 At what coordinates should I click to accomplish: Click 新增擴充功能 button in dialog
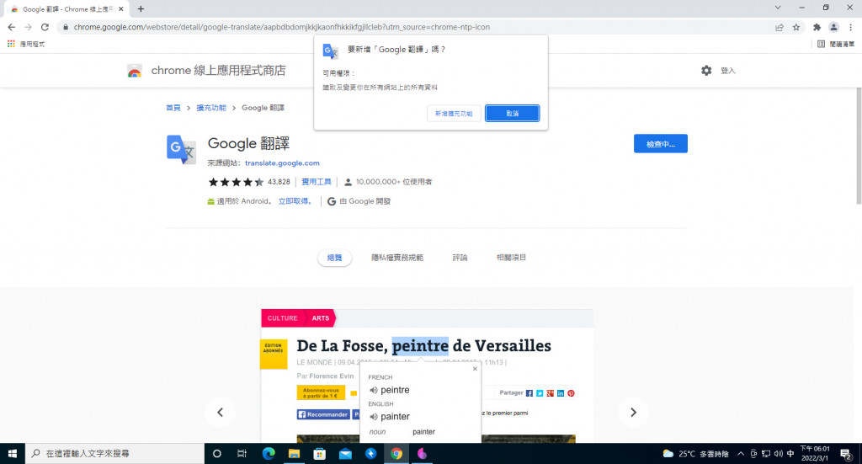click(454, 113)
